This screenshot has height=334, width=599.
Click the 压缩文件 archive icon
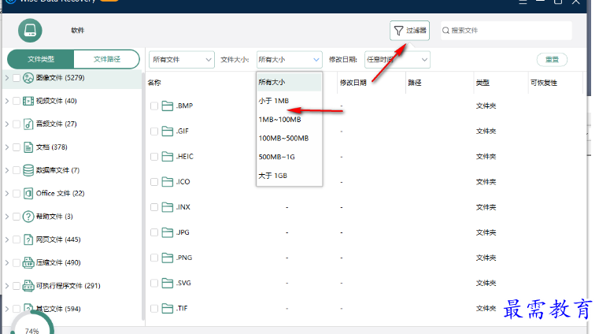28,263
